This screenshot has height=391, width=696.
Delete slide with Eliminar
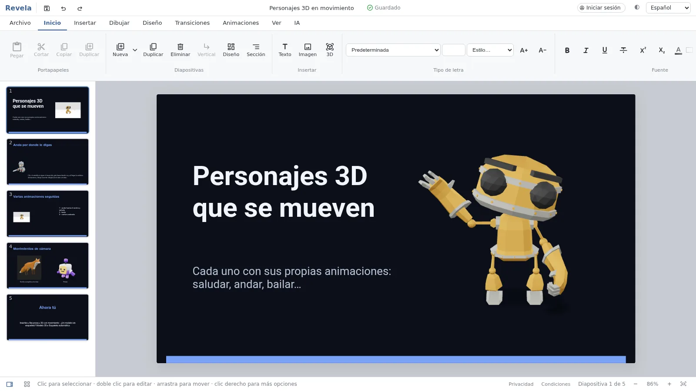pos(181,50)
